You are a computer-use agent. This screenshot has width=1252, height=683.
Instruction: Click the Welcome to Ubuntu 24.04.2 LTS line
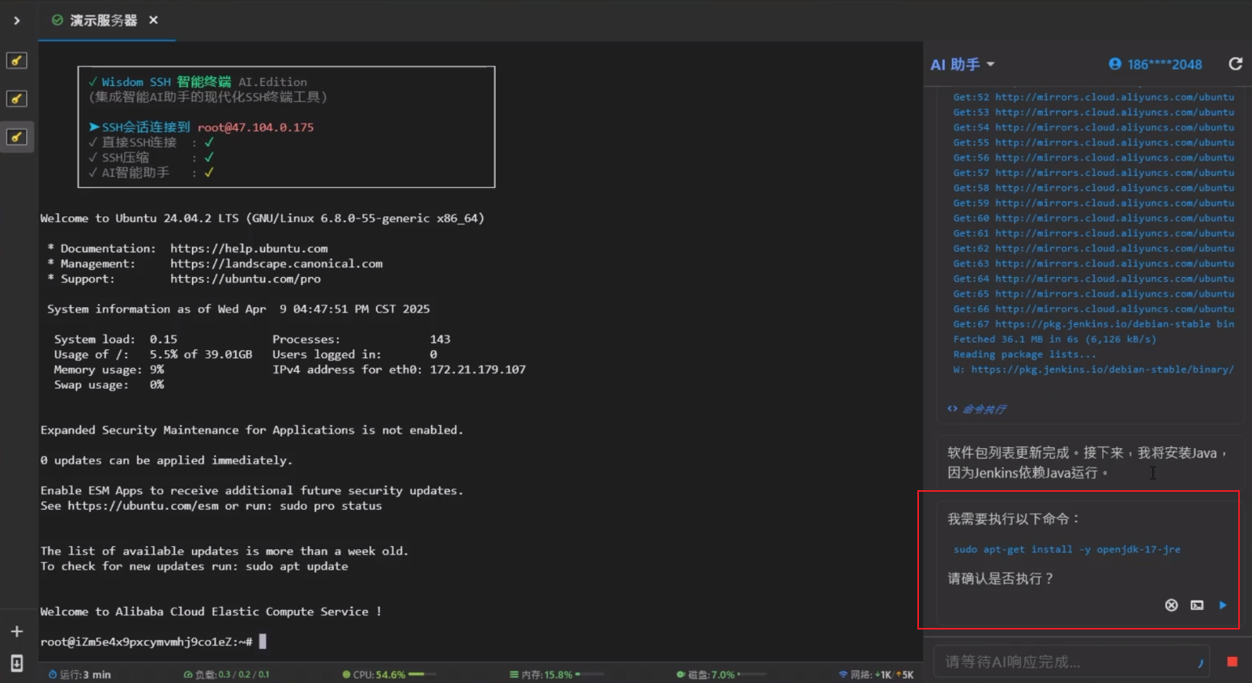click(x=263, y=218)
